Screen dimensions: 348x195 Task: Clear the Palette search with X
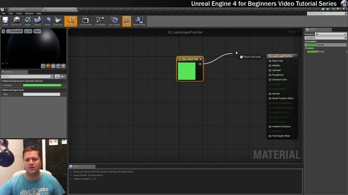coord(345,38)
